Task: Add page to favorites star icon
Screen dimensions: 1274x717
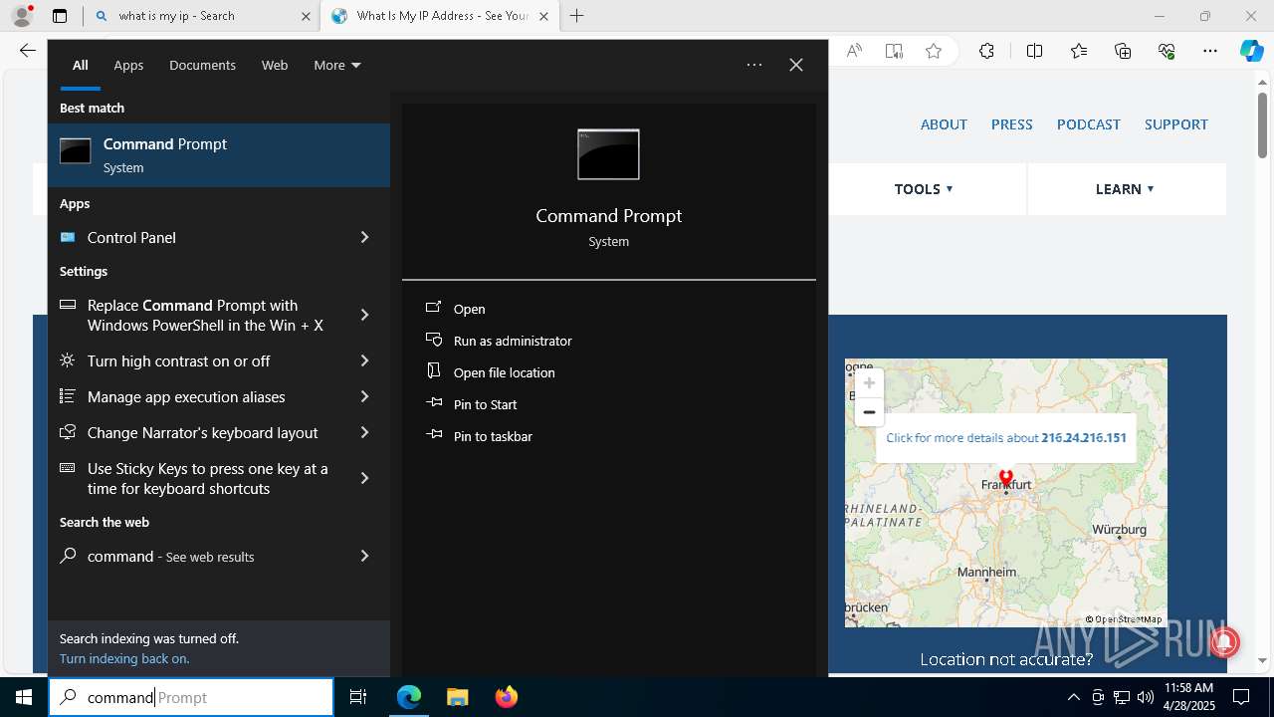Action: 934,51
